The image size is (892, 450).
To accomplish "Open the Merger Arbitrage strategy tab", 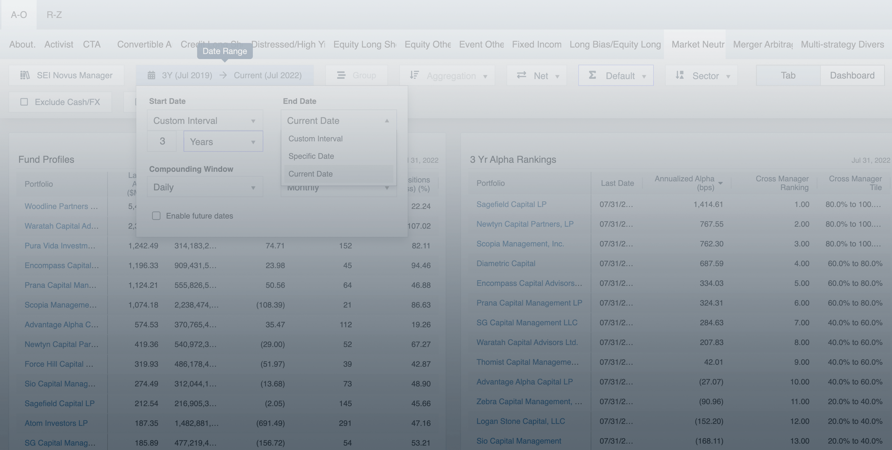I will click(763, 44).
